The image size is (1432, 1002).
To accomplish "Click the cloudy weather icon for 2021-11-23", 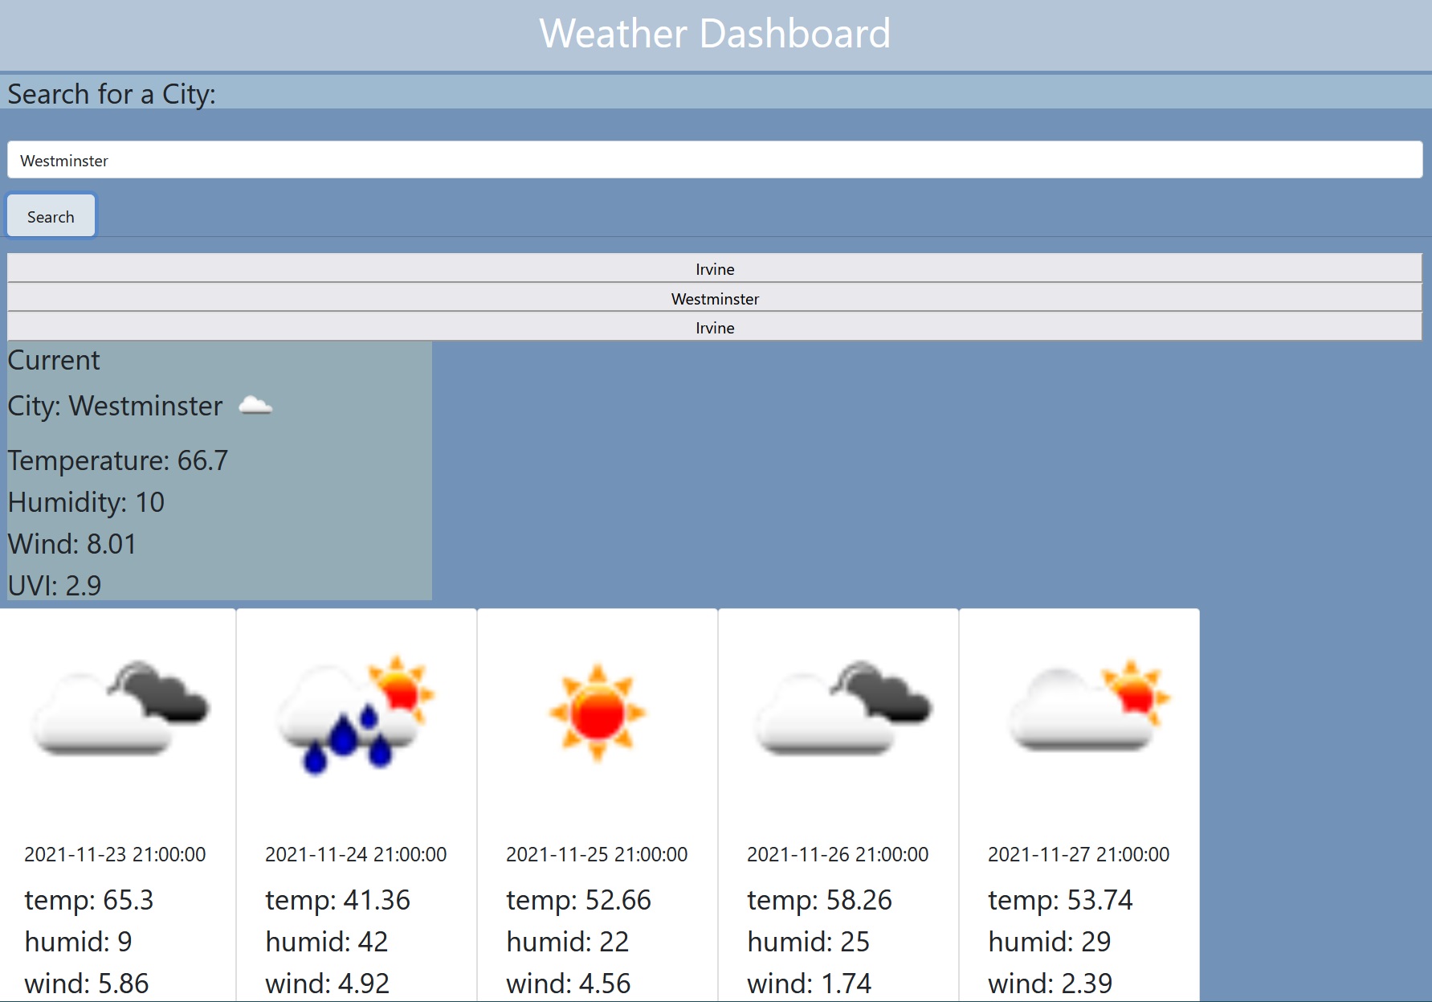I will pyautogui.click(x=119, y=711).
